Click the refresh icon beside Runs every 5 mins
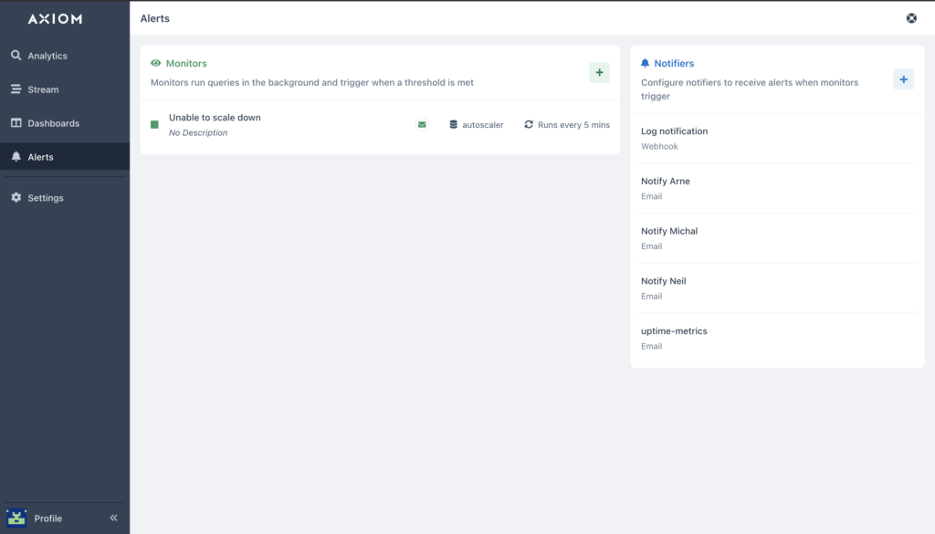The width and height of the screenshot is (935, 534). [x=529, y=124]
